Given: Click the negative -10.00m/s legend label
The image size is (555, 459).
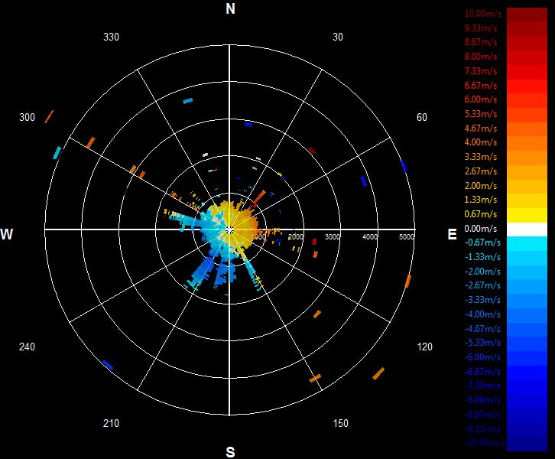Looking at the screenshot, I should tap(484, 443).
